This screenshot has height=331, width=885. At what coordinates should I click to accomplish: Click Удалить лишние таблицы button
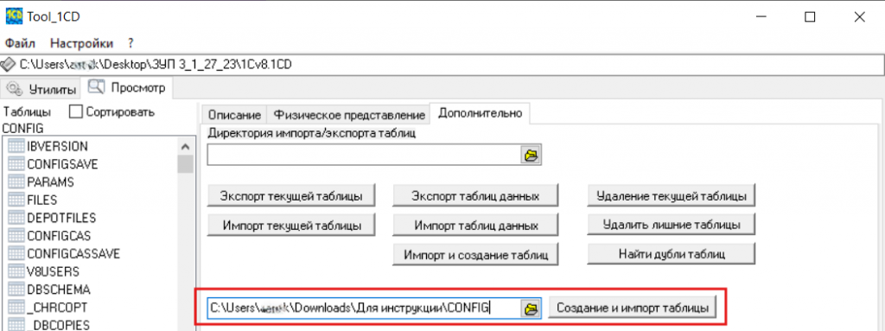671,224
